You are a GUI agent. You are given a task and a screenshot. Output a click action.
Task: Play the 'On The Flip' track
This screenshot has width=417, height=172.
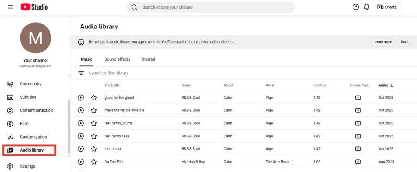tap(81, 162)
